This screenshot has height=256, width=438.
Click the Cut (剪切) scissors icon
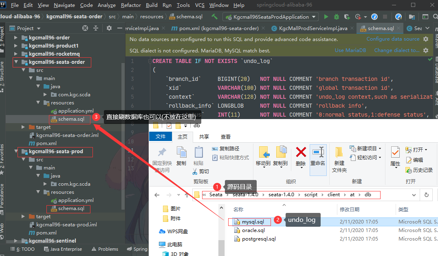click(195, 171)
